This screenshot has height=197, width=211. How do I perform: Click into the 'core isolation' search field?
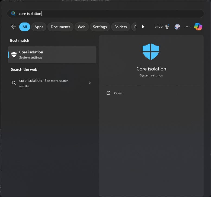105,14
